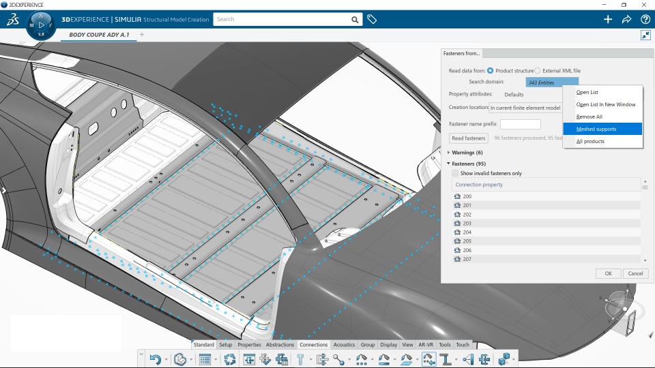This screenshot has width=655, height=368.
Task: Switch to the Abstractions tab
Action: coord(280,345)
